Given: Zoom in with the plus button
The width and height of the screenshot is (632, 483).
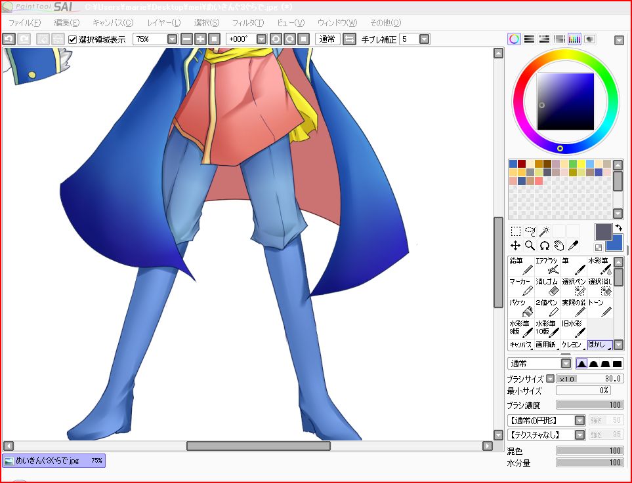Looking at the screenshot, I should (x=200, y=39).
